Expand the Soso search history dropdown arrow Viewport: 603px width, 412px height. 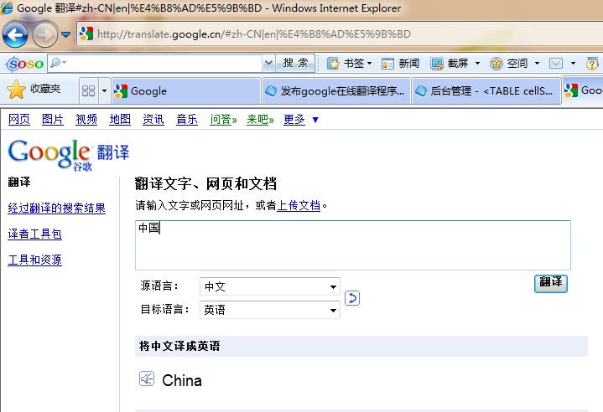click(269, 63)
